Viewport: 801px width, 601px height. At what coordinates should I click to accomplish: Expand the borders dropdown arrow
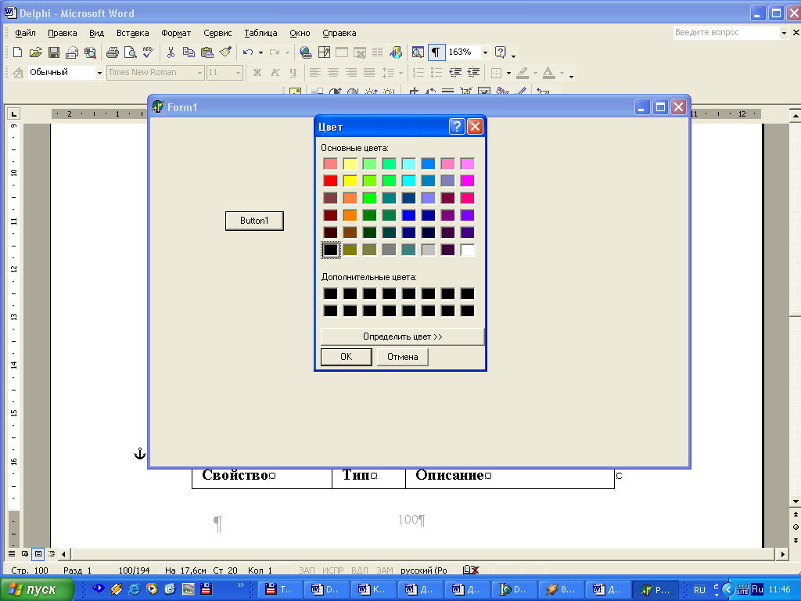508,73
